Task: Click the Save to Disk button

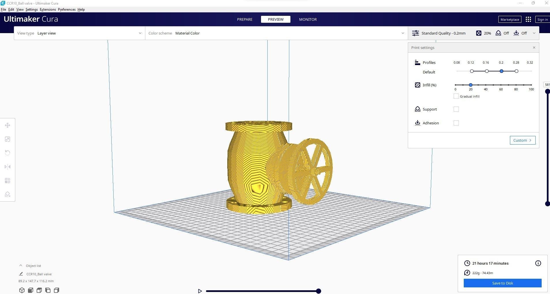Action: click(x=502, y=283)
